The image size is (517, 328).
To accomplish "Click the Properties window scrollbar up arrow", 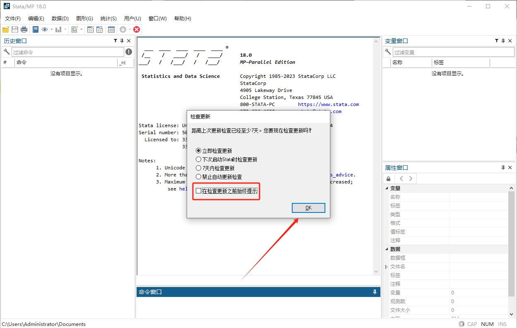I will click(x=512, y=188).
